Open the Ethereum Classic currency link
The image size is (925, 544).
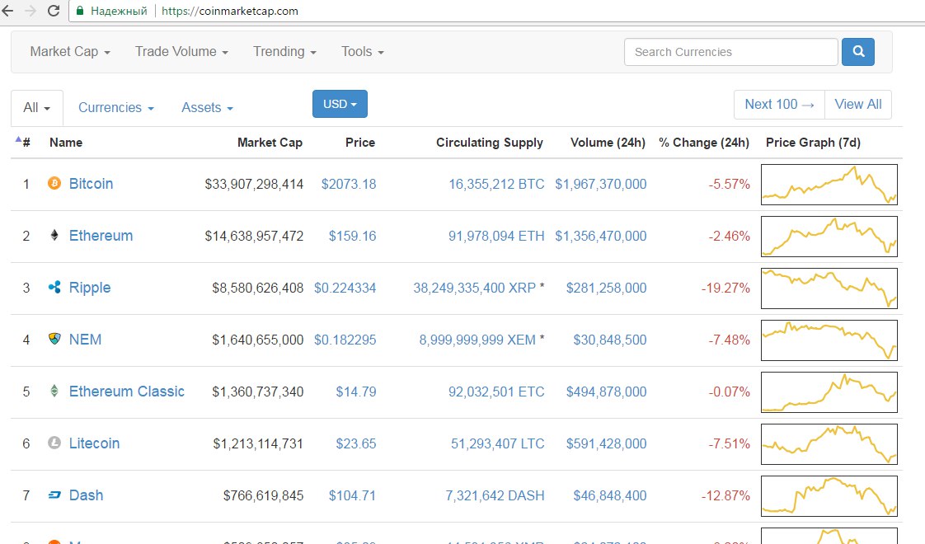[127, 392]
